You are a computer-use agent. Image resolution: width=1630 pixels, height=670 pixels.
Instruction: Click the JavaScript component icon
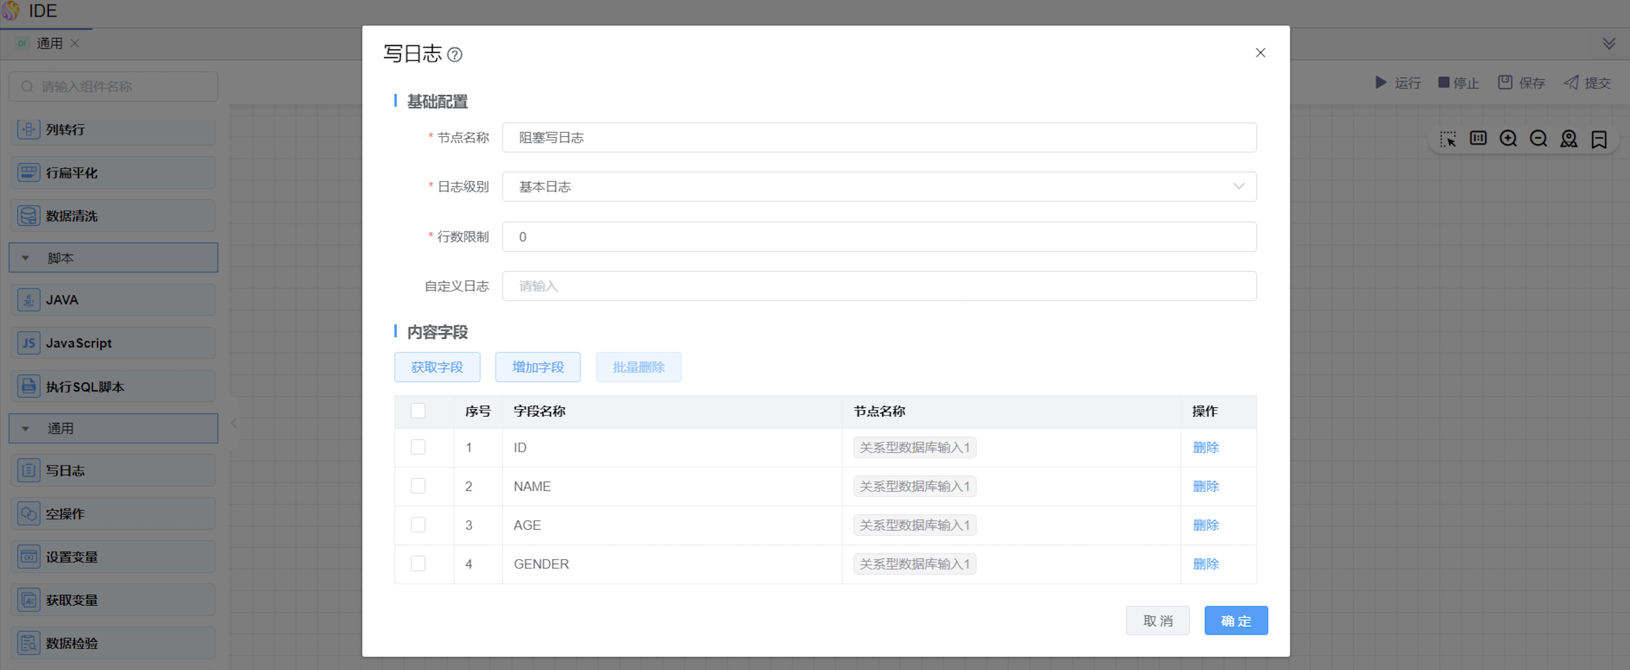[29, 343]
